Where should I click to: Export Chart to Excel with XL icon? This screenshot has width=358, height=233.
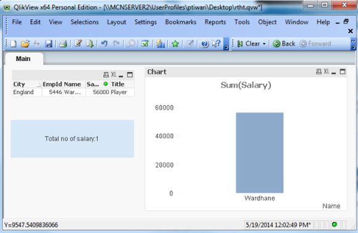(x=327, y=71)
